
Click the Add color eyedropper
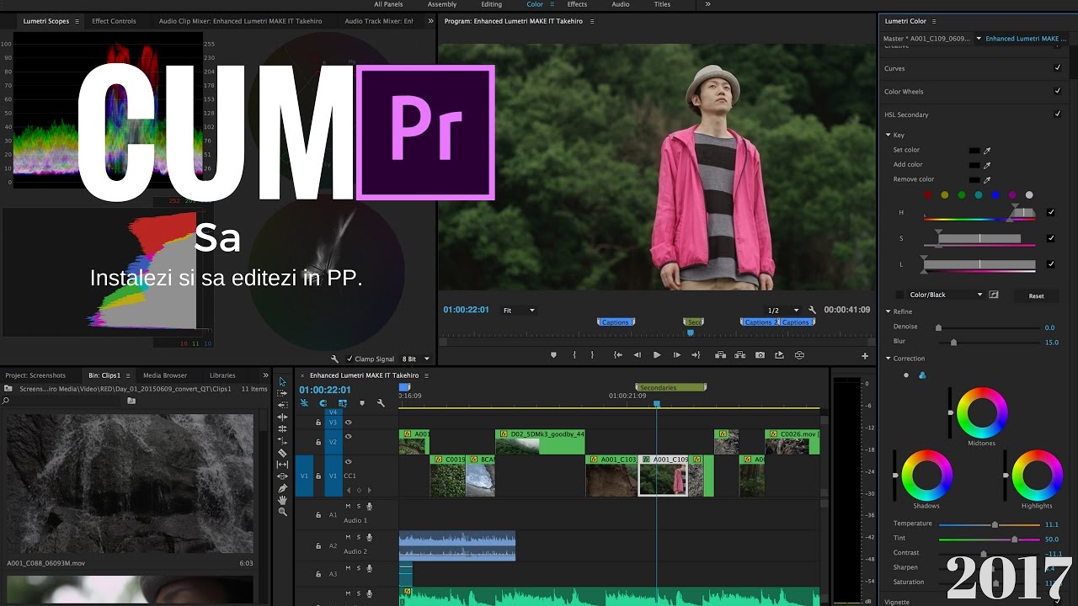coord(987,165)
